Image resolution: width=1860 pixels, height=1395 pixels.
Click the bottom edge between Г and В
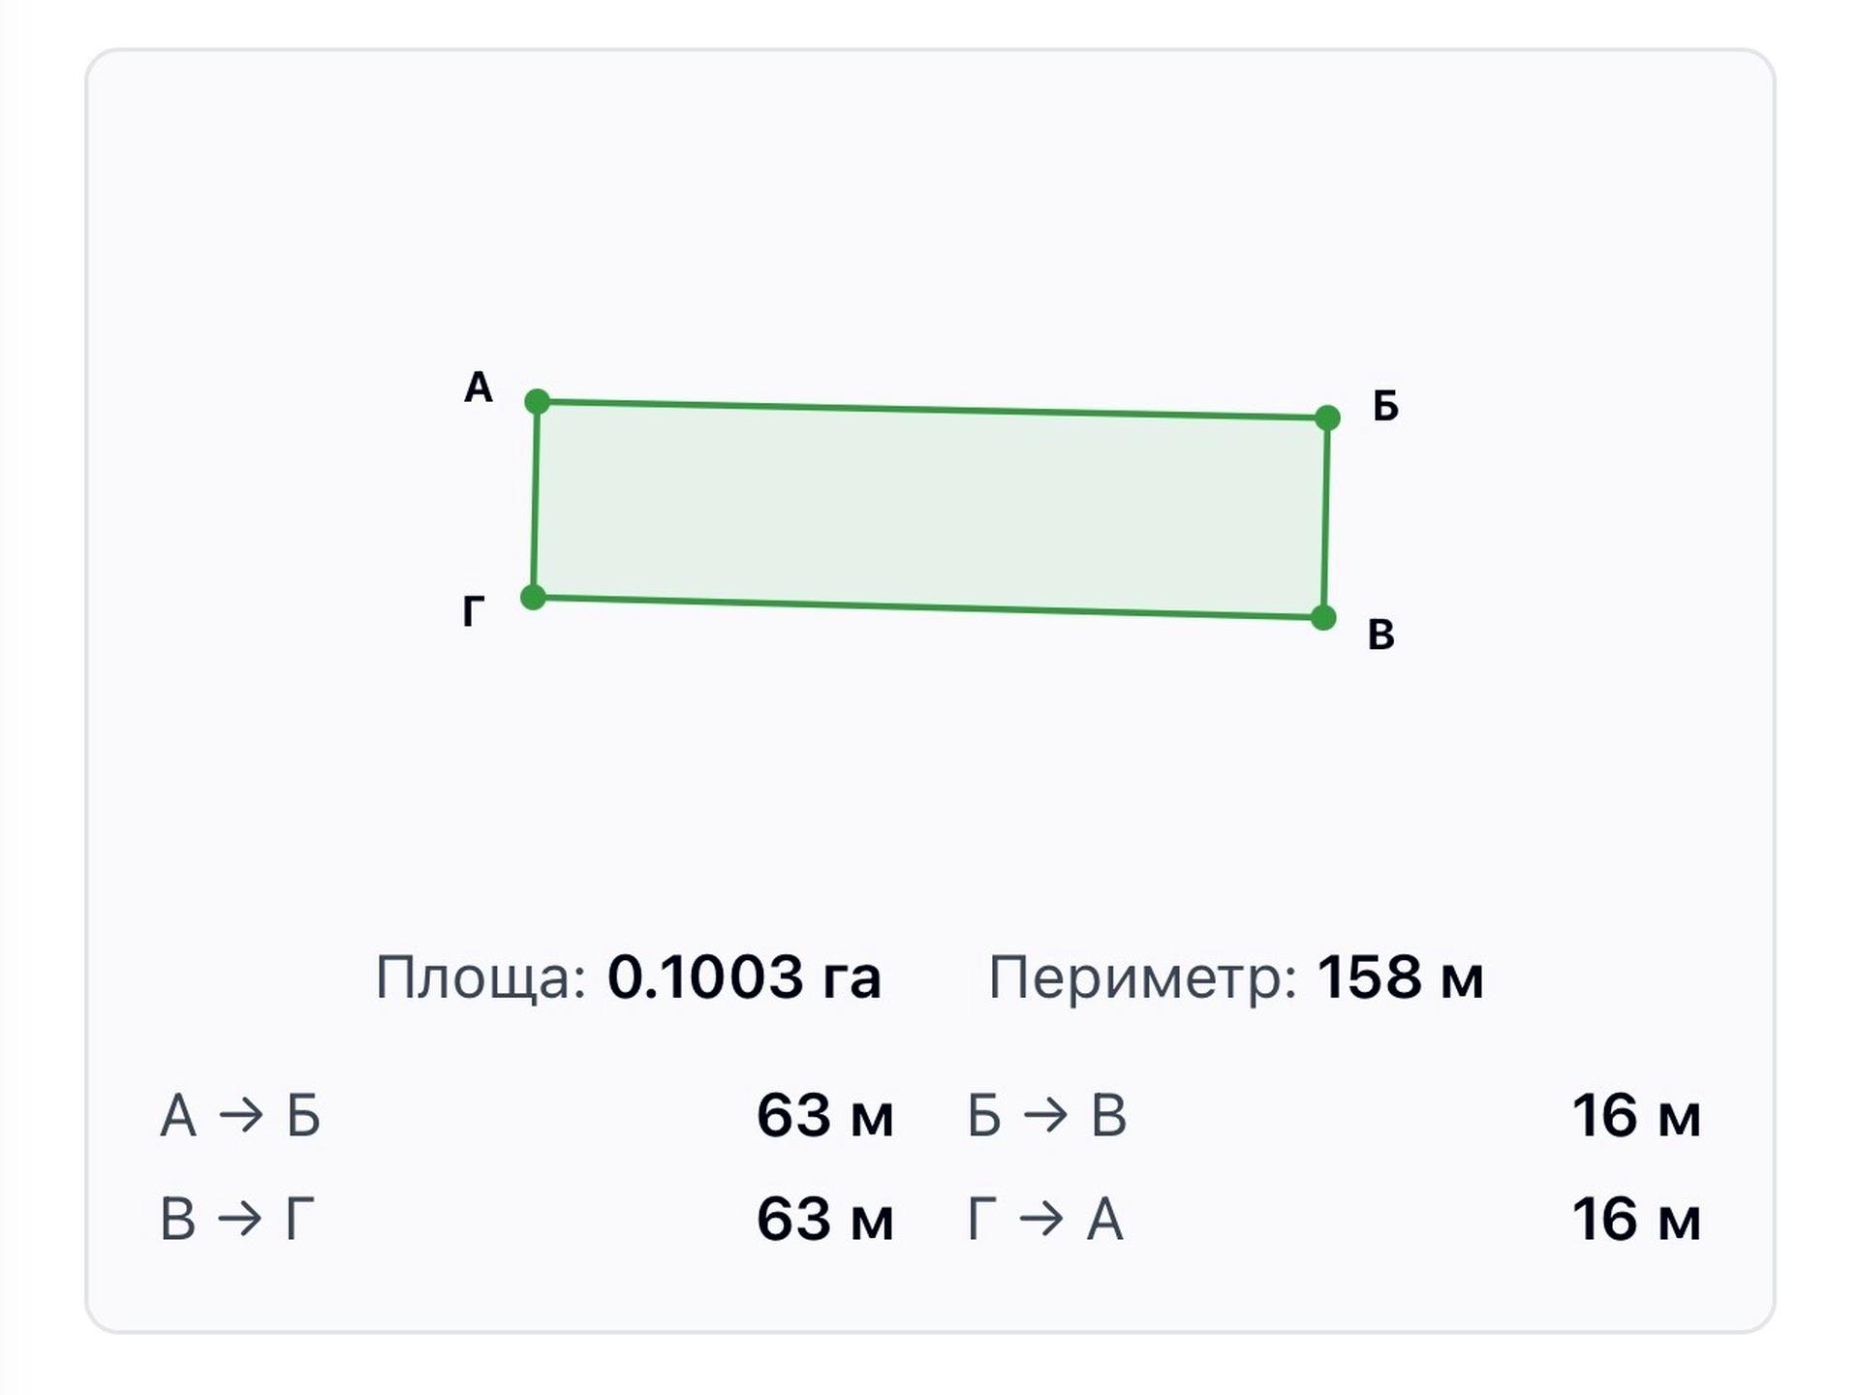pos(928,607)
